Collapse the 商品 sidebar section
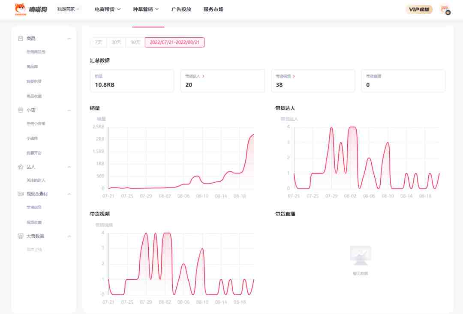463x314 pixels. click(69, 39)
